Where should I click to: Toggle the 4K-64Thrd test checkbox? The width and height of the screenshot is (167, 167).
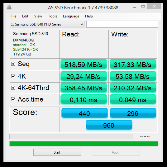click(x=13, y=88)
